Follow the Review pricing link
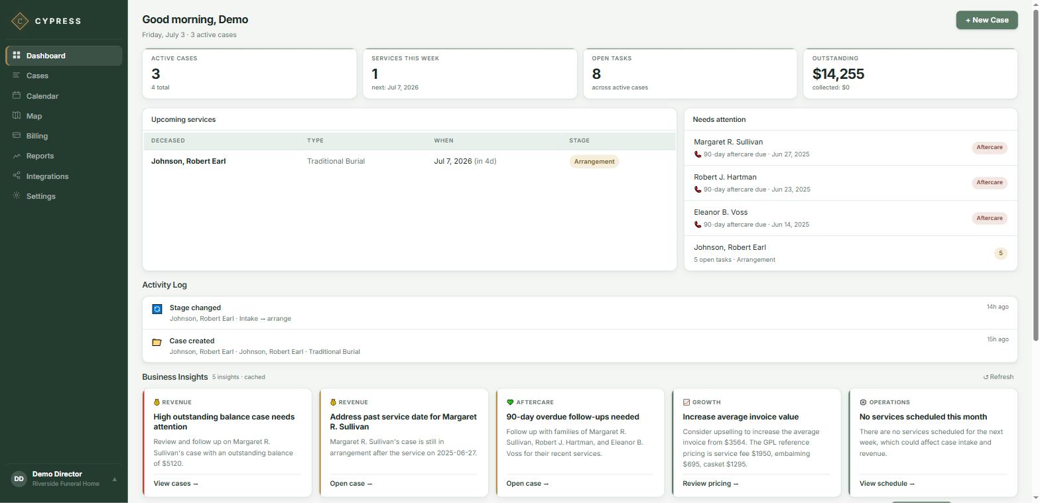1040x503 pixels. (710, 483)
